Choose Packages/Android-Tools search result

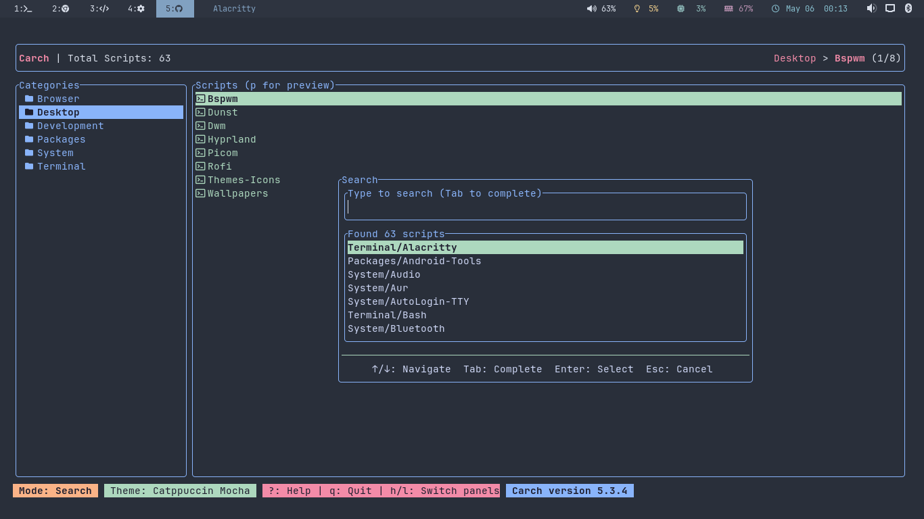pos(545,261)
